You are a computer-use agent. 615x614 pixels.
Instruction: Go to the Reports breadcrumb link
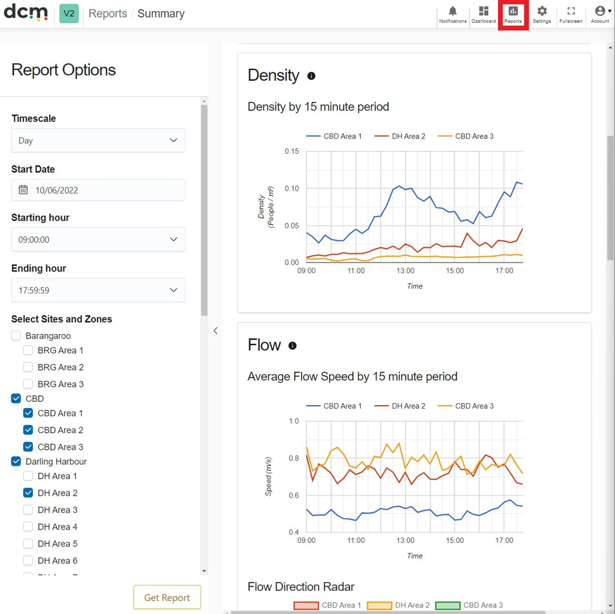point(108,13)
